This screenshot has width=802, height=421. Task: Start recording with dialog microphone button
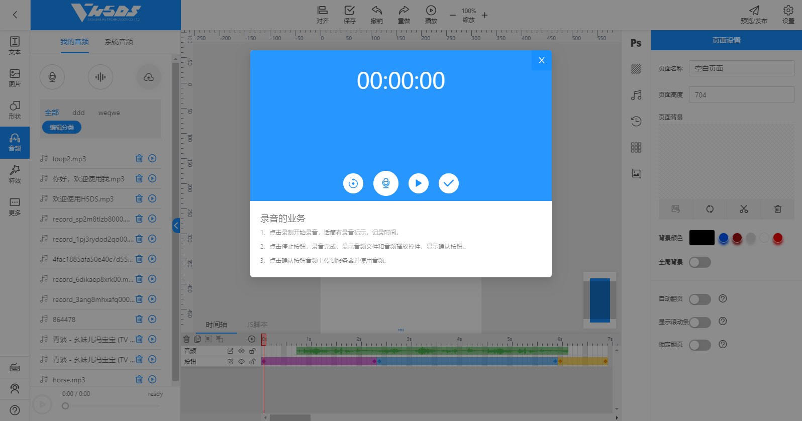pyautogui.click(x=386, y=183)
